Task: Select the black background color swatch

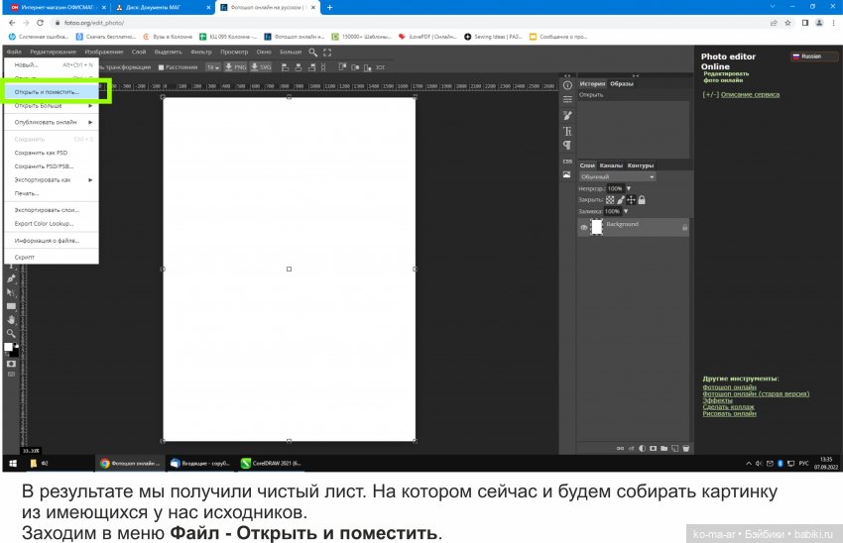Action: pyautogui.click(x=15, y=353)
